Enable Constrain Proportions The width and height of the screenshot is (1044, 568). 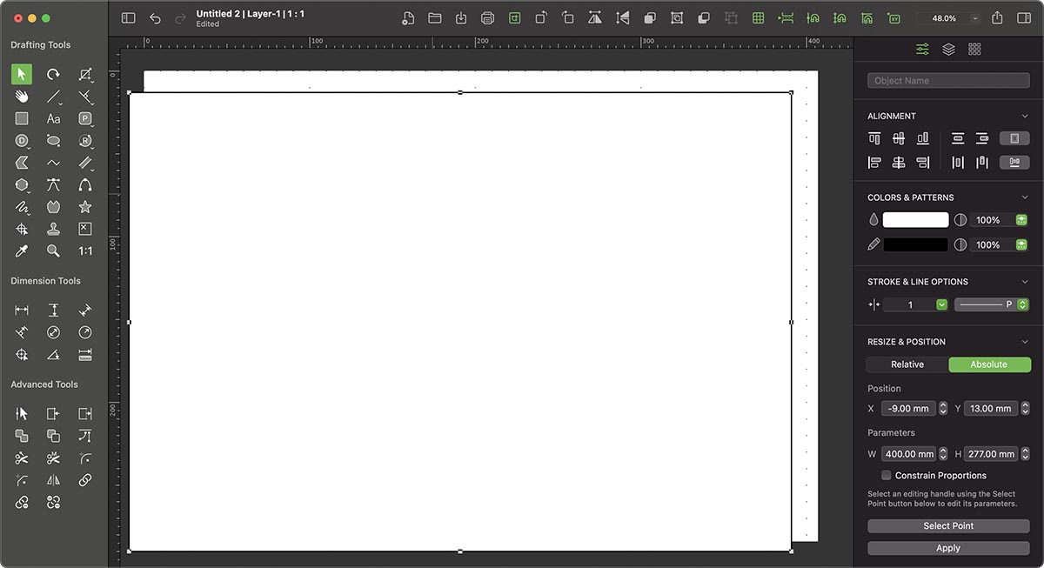886,475
